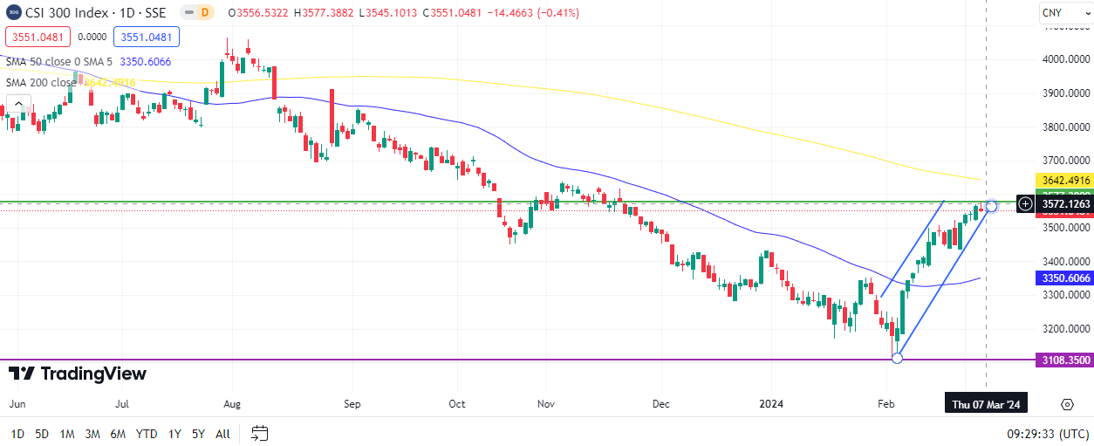Image resolution: width=1094 pixels, height=446 pixels.
Task: Click the trend channel anchor at the February low
Action: [x=897, y=358]
